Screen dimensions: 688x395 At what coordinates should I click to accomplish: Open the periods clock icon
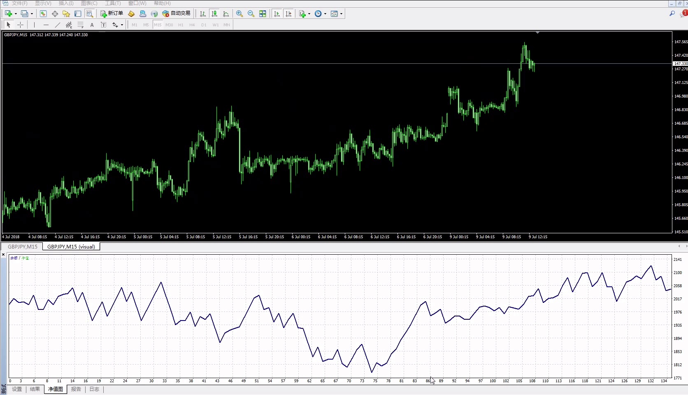pyautogui.click(x=318, y=14)
